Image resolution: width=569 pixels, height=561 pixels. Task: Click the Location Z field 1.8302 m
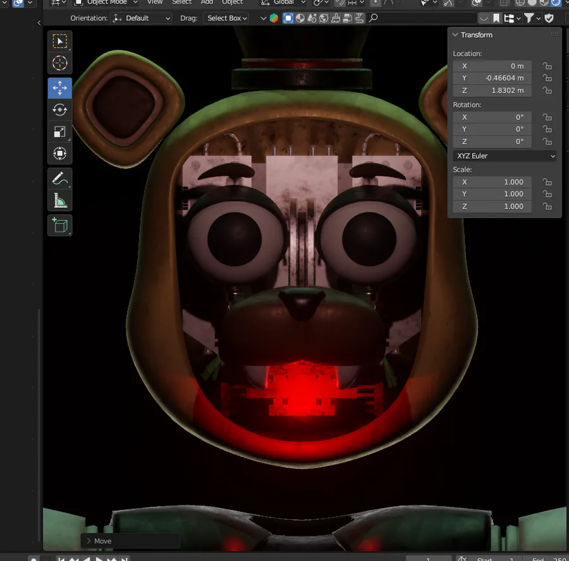[x=492, y=90]
